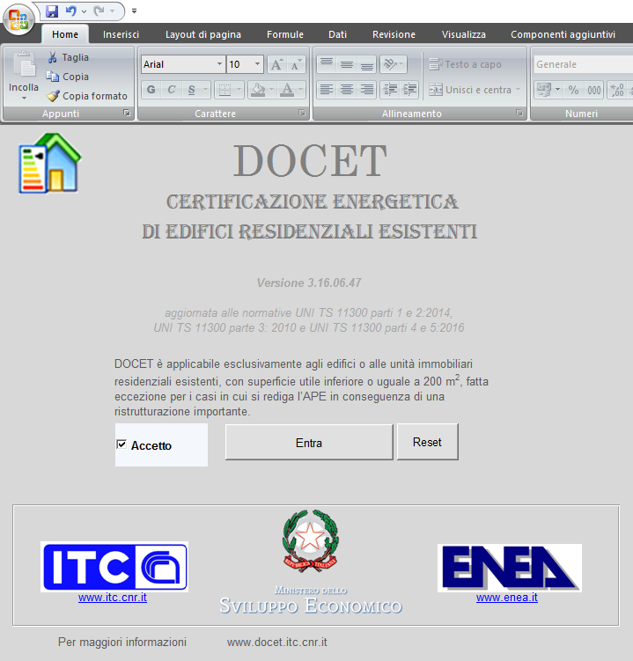Switch to the Inserisci tab
This screenshot has height=661, width=633.
(x=121, y=34)
